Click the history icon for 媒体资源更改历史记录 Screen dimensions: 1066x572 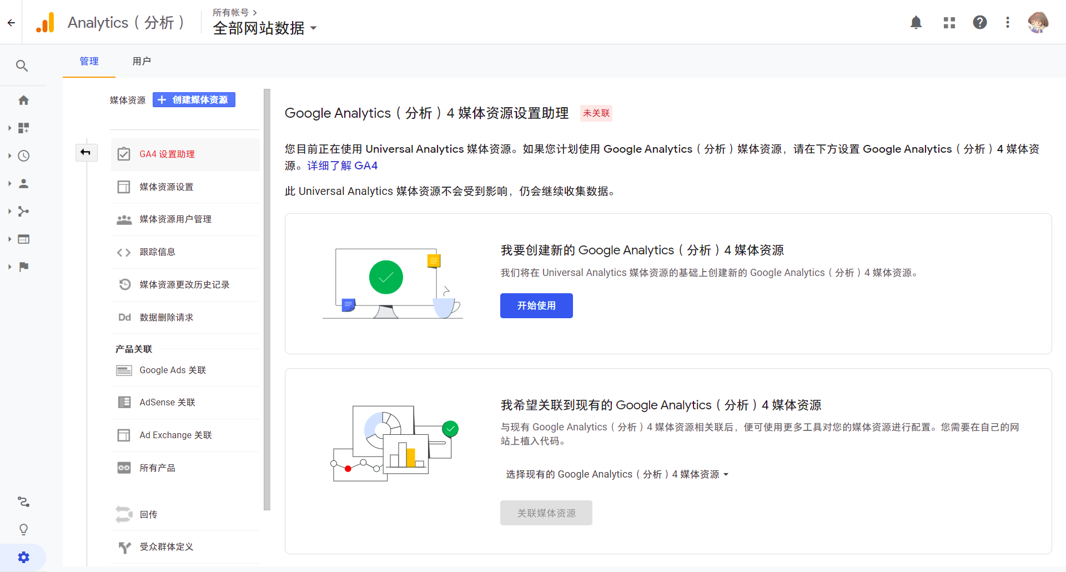point(124,284)
